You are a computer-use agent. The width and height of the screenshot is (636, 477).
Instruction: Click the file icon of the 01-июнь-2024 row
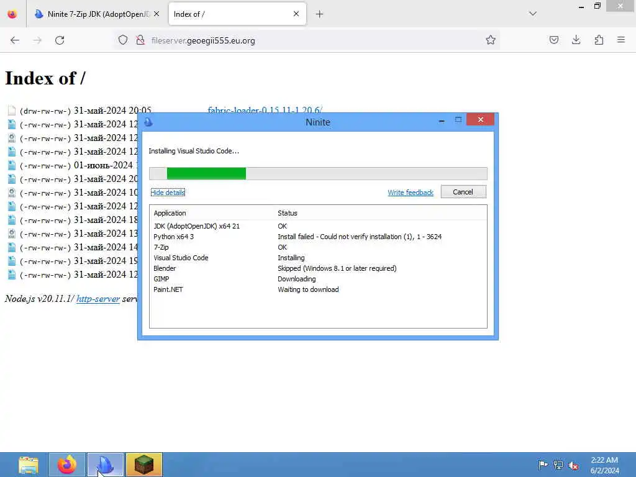tap(12, 165)
